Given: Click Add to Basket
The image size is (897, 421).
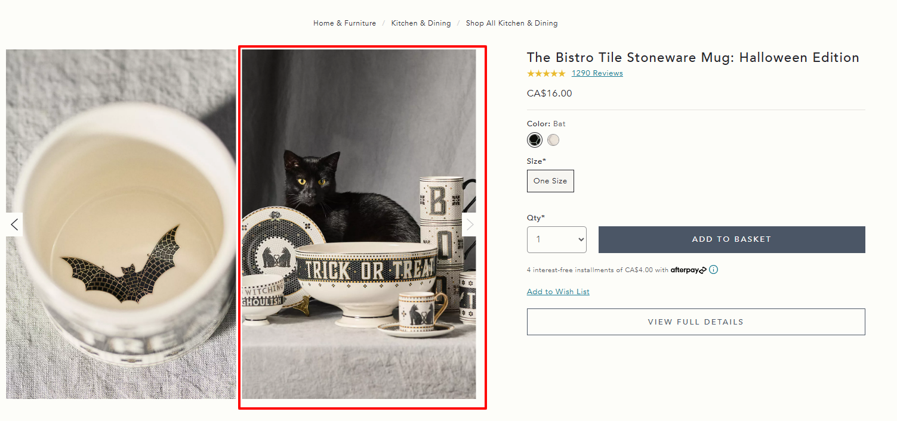Looking at the screenshot, I should pos(731,239).
